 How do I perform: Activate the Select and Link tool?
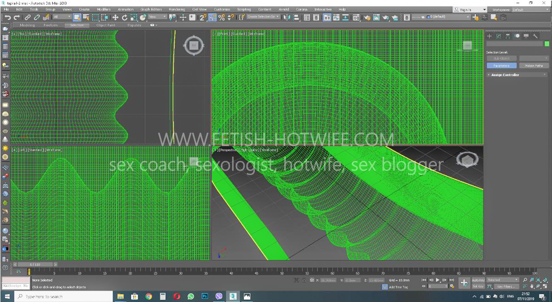click(27, 18)
